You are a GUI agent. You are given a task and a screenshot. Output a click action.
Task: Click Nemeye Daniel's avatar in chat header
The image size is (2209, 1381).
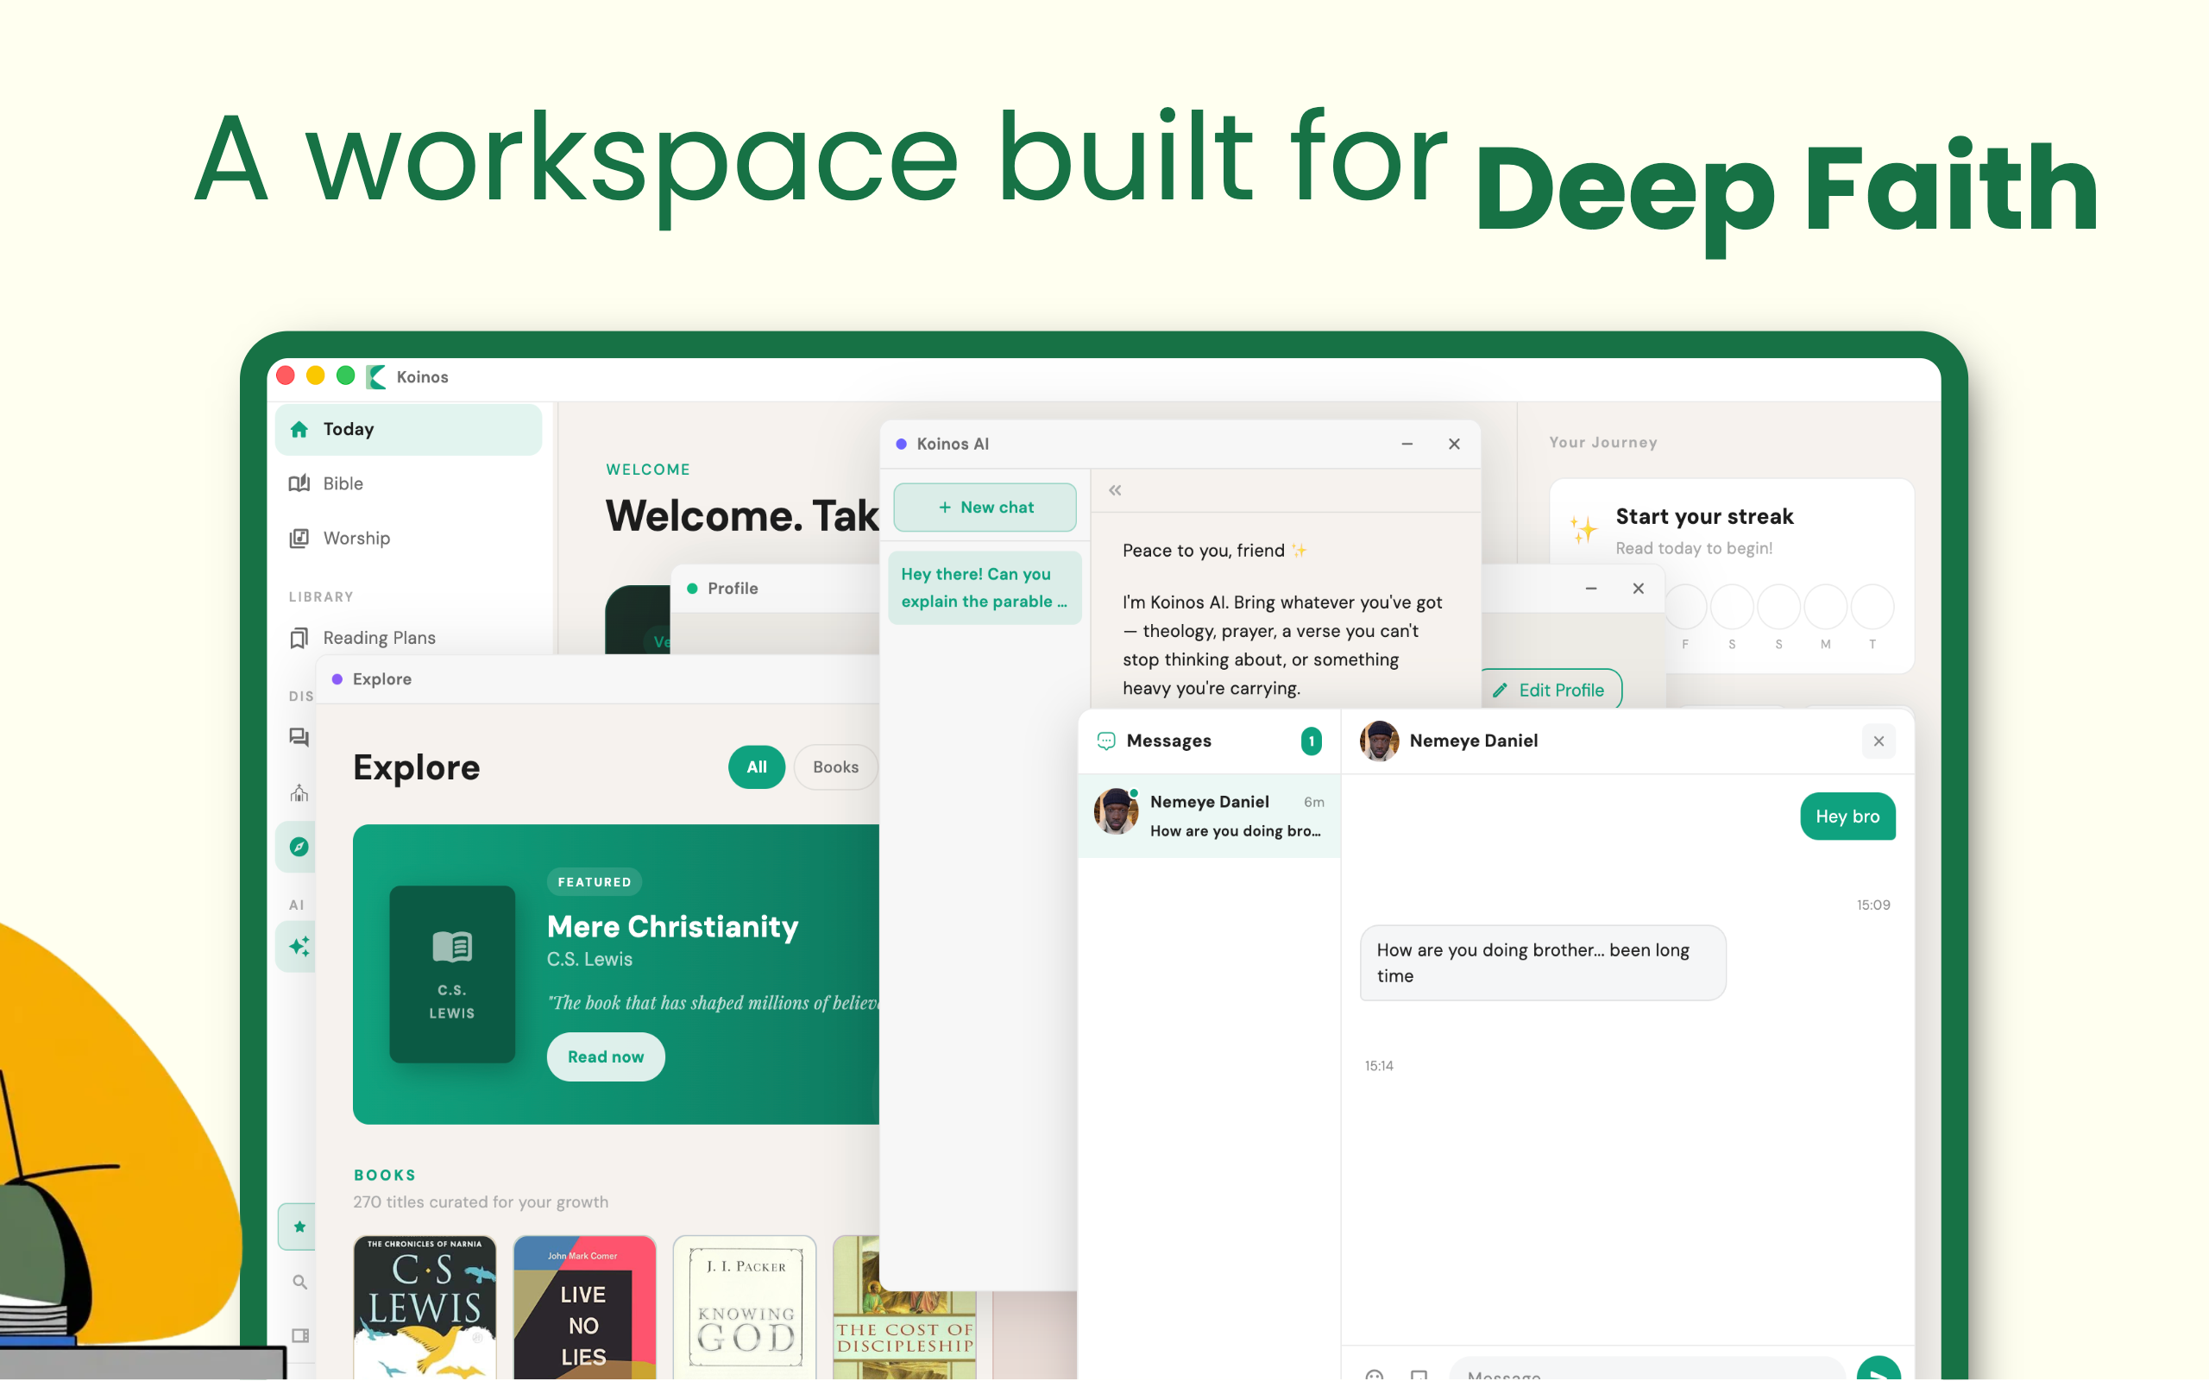click(1379, 741)
